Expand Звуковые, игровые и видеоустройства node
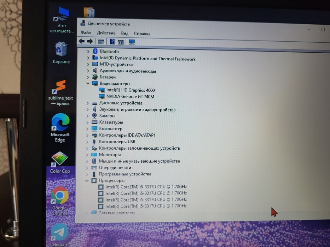 (x=88, y=109)
